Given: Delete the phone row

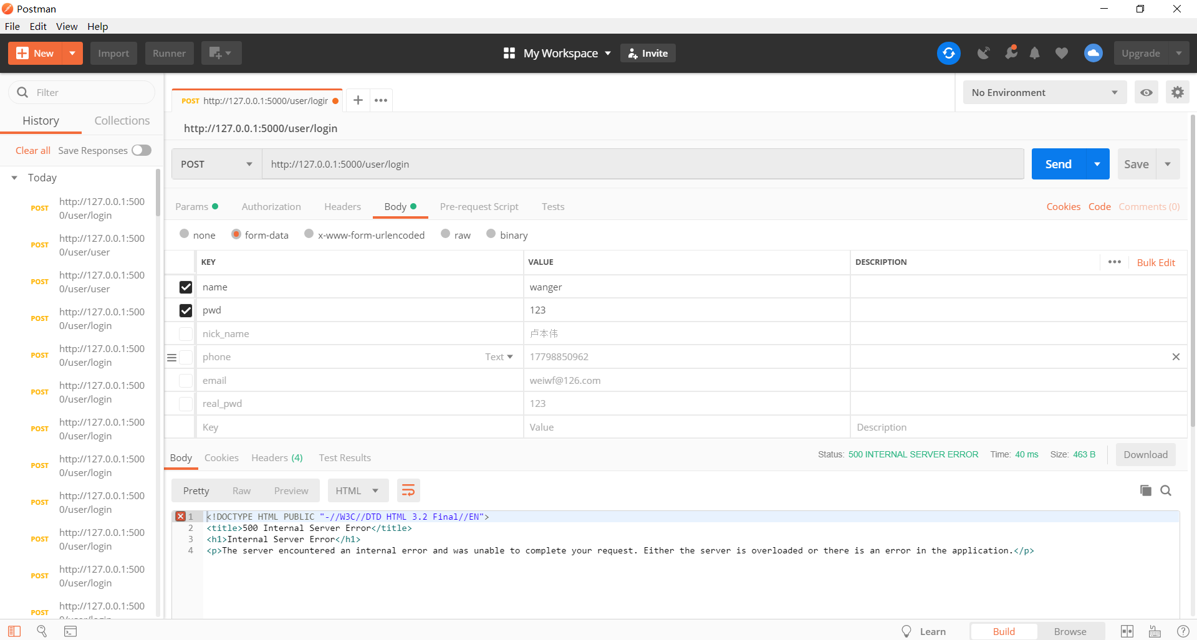Looking at the screenshot, I should (1176, 356).
